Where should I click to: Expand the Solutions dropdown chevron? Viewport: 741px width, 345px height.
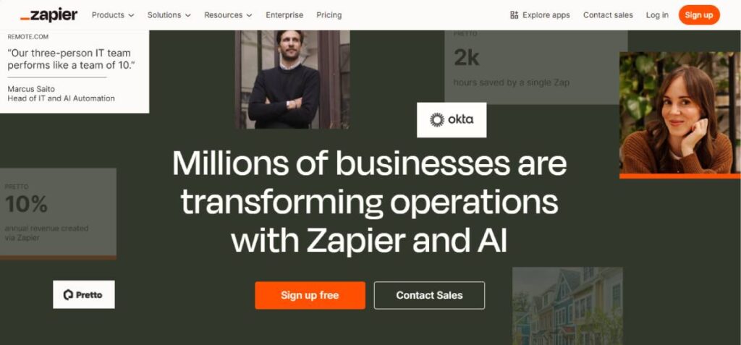tap(188, 16)
